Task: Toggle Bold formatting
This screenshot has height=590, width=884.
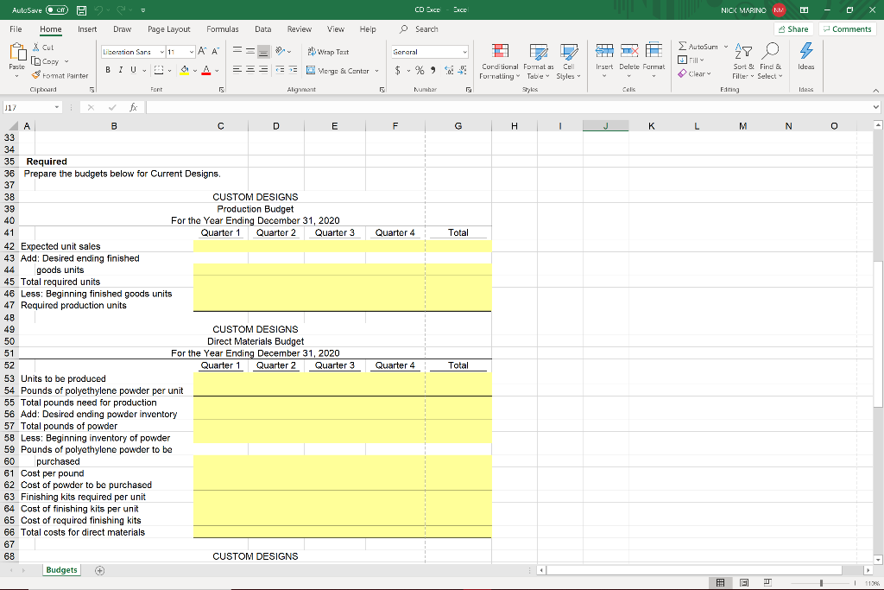Action: tap(108, 70)
